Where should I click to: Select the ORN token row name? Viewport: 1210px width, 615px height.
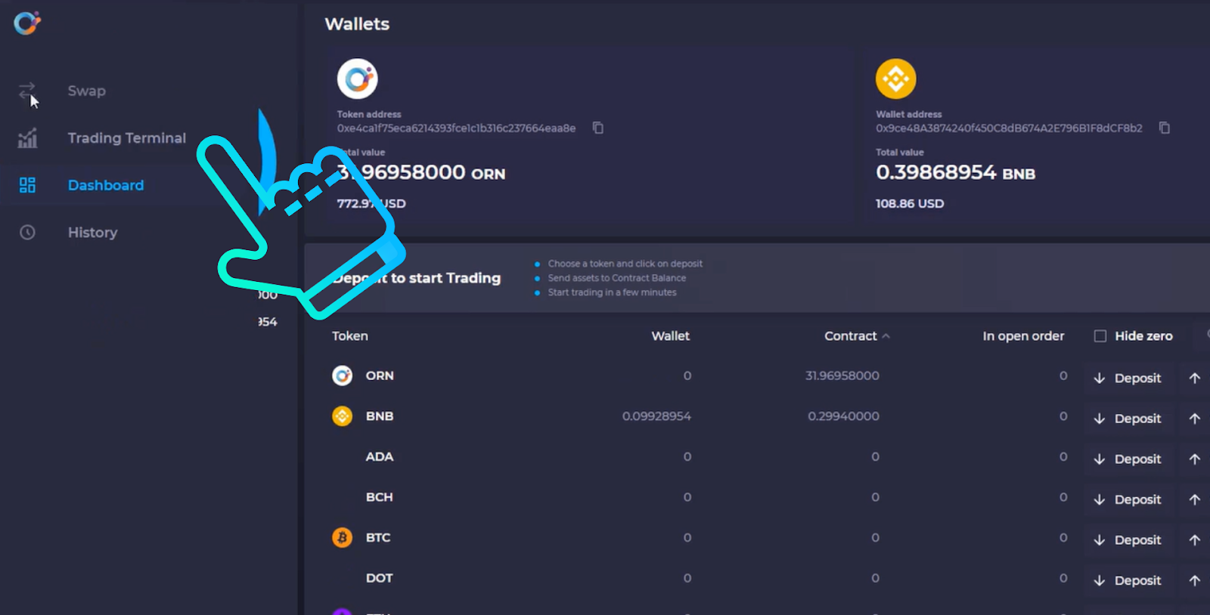click(380, 375)
